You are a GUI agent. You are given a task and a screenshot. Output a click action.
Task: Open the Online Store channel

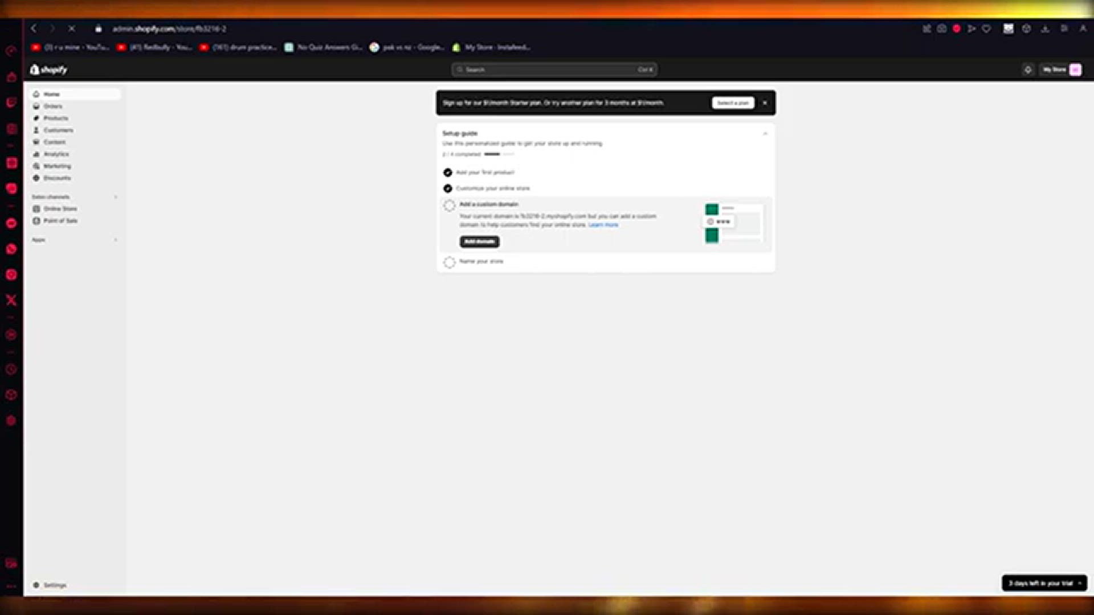(x=60, y=208)
